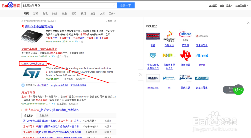251x138 pixels.
Task: Open 百度快照 for www.st.com result
Action: point(69,79)
